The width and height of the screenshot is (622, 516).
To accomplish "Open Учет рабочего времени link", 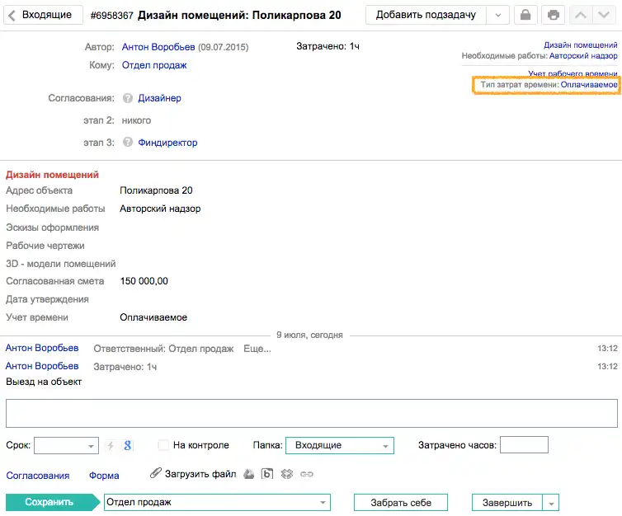I will 573,73.
